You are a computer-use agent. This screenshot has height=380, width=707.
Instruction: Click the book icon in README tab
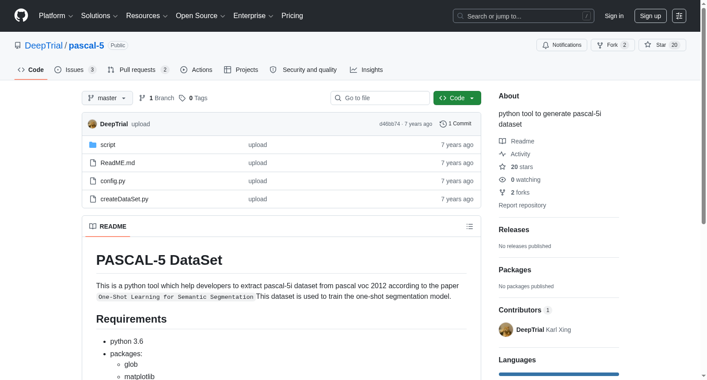[x=93, y=226]
